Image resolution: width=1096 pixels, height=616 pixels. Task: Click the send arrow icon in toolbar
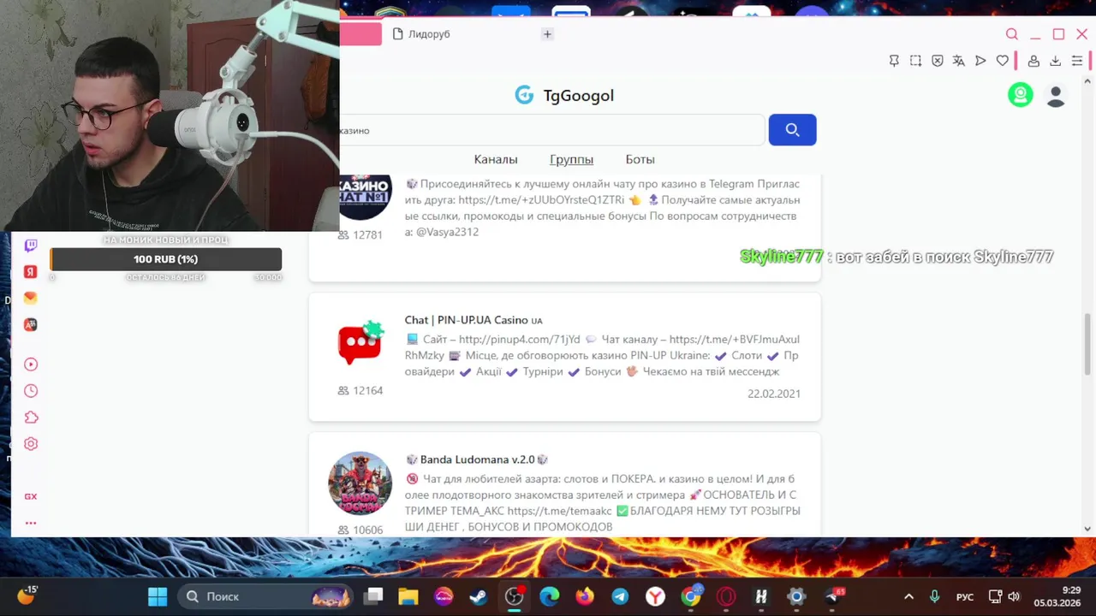pos(980,61)
